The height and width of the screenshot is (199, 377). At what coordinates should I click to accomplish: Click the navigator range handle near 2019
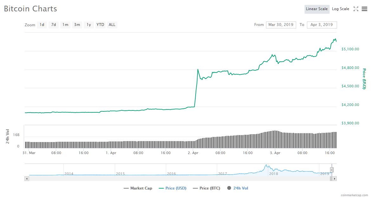click(332, 170)
